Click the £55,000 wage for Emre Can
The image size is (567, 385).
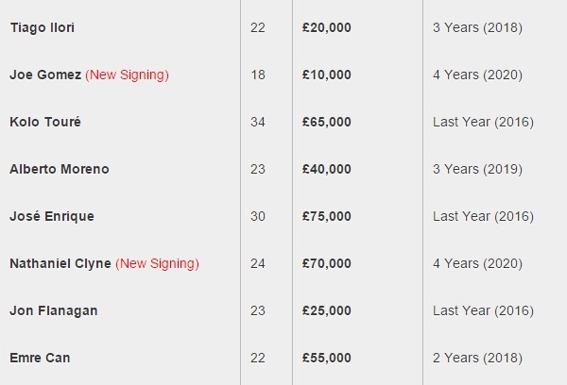coord(327,358)
